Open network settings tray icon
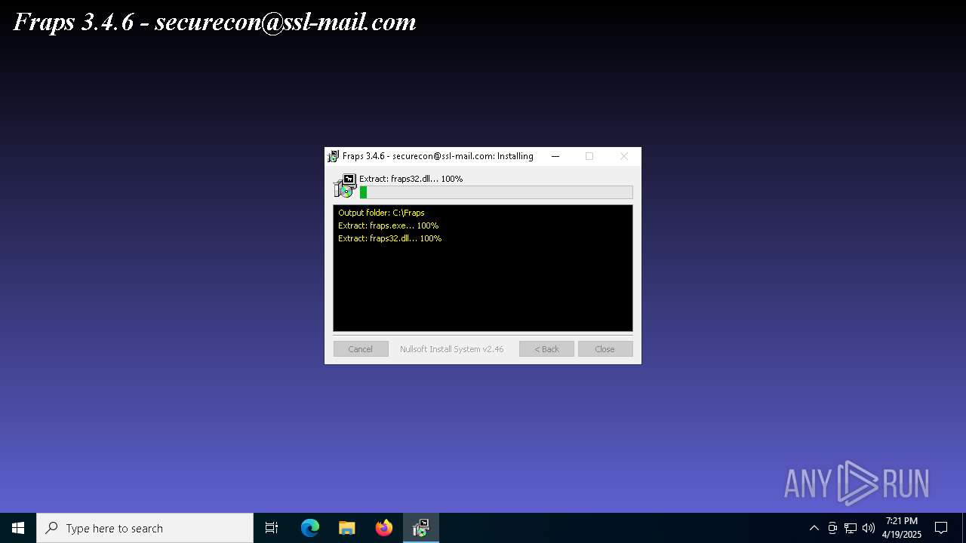The image size is (966, 543). pos(851,528)
